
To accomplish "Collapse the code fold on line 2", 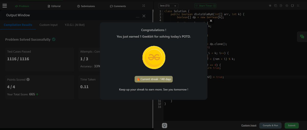I will tap(162, 15).
